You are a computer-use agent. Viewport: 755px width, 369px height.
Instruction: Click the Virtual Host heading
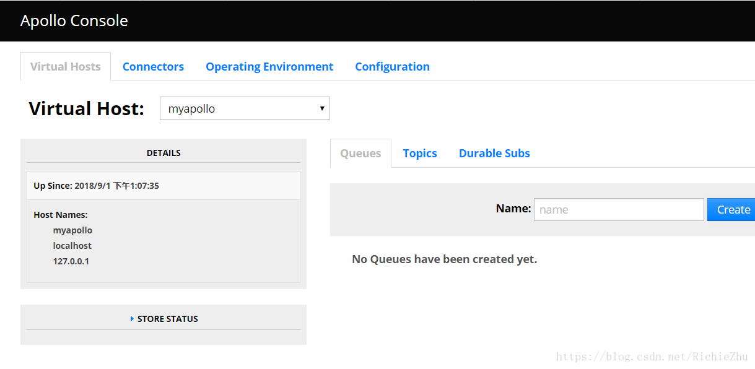point(87,108)
